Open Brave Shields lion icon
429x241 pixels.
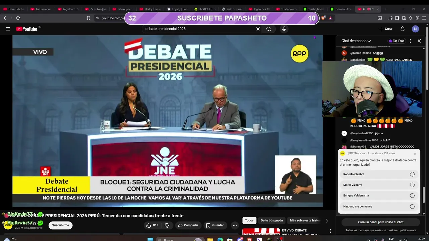(323, 18)
